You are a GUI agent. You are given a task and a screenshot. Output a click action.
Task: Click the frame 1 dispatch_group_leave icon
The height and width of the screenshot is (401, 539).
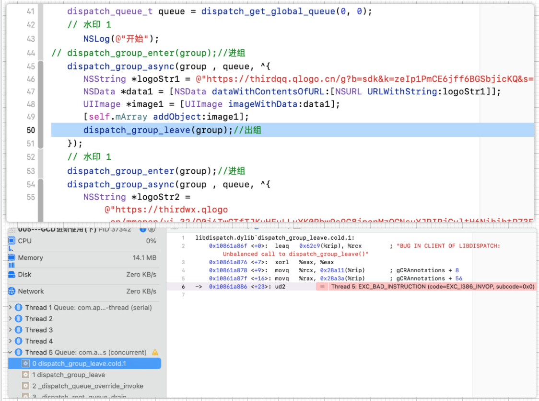(x=26, y=375)
